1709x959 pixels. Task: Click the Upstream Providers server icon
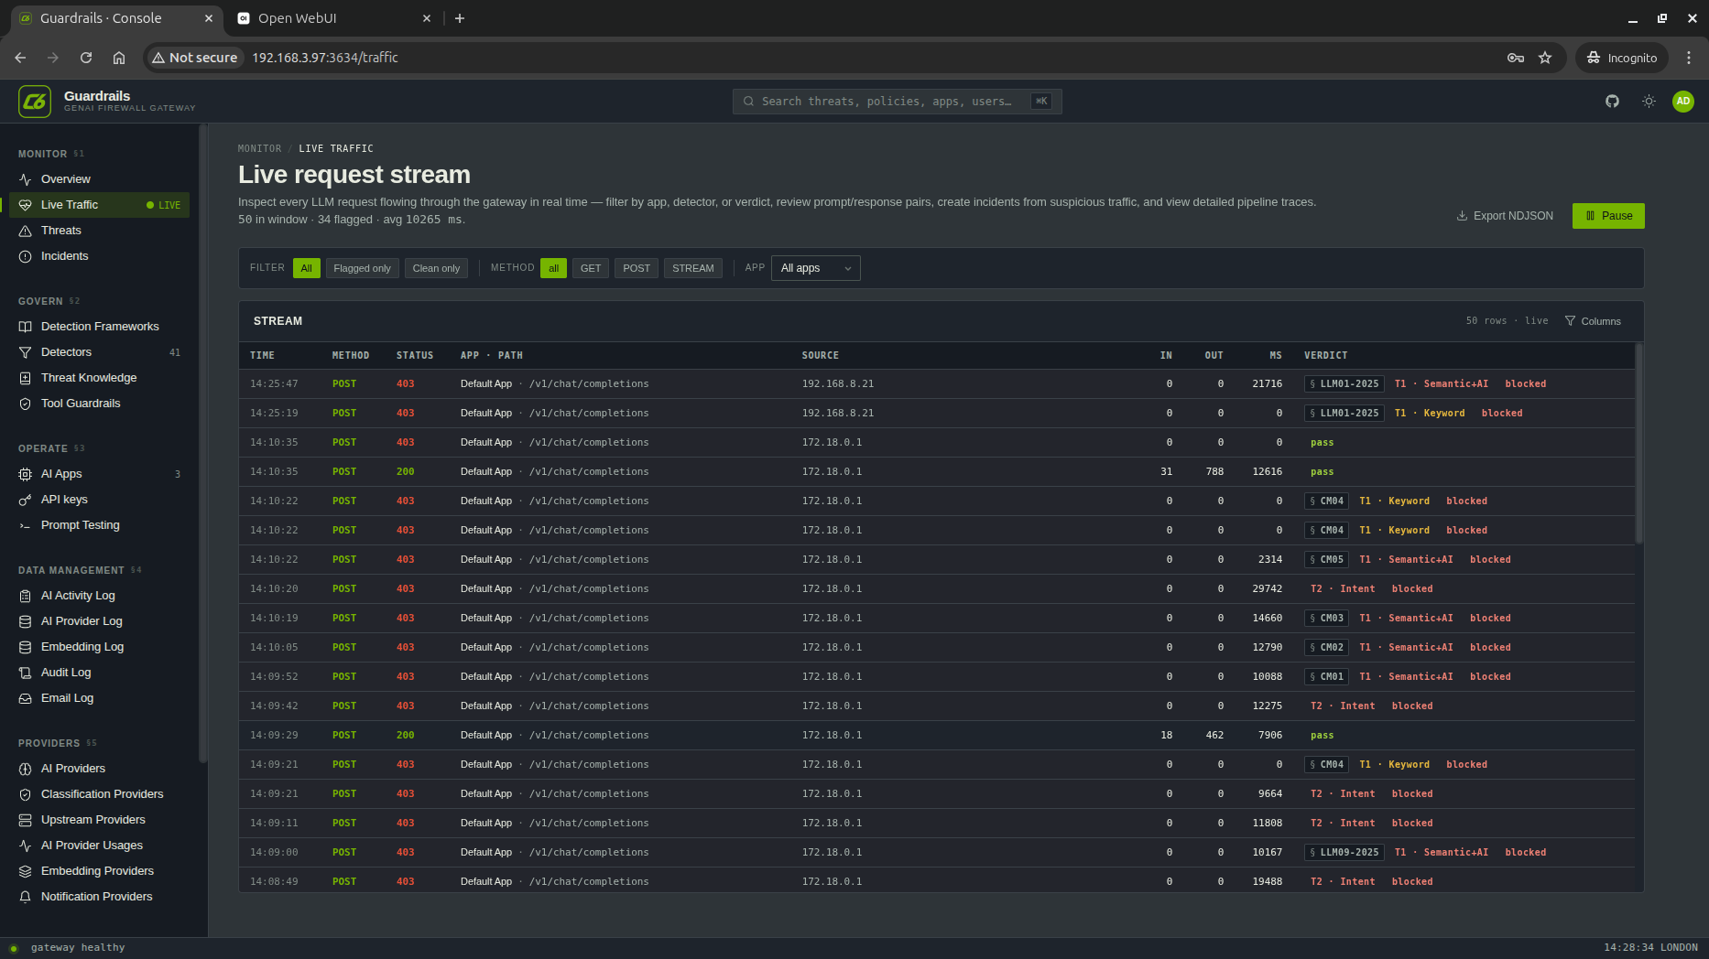26,820
